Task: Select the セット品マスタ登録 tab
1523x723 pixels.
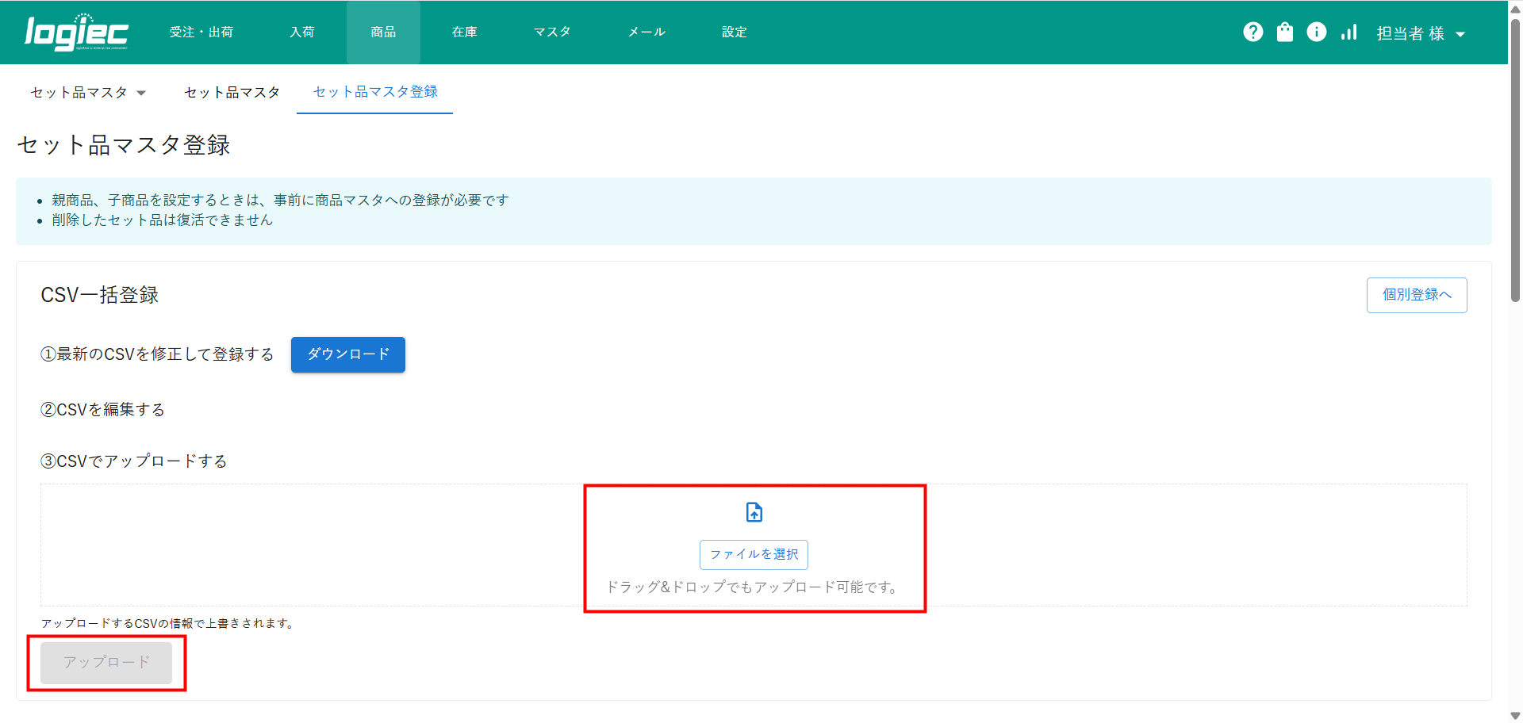Action: [x=374, y=92]
